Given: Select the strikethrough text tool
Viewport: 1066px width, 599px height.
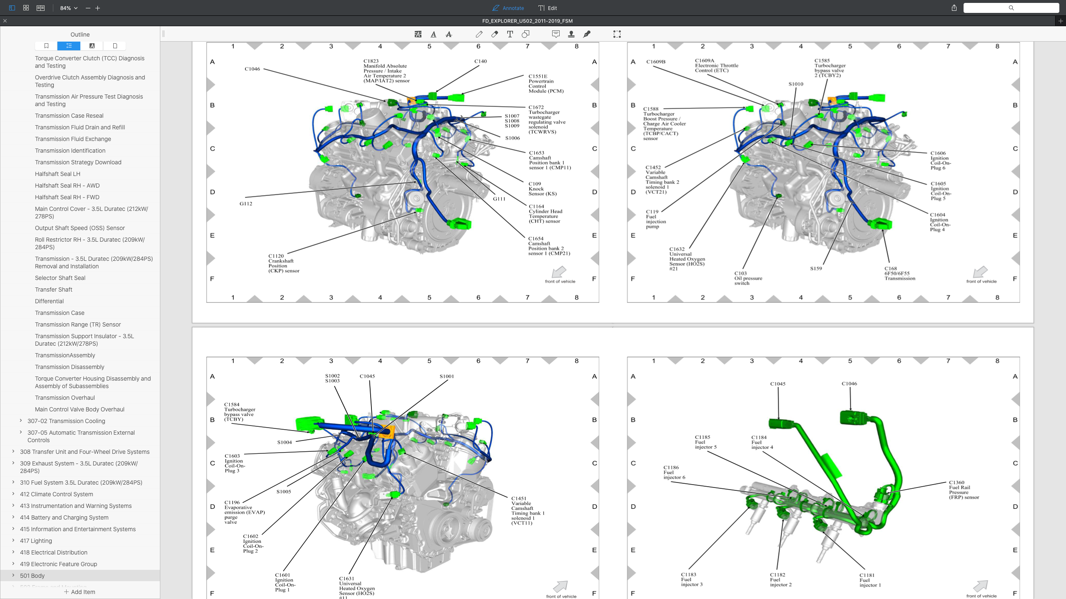Looking at the screenshot, I should pos(449,35).
